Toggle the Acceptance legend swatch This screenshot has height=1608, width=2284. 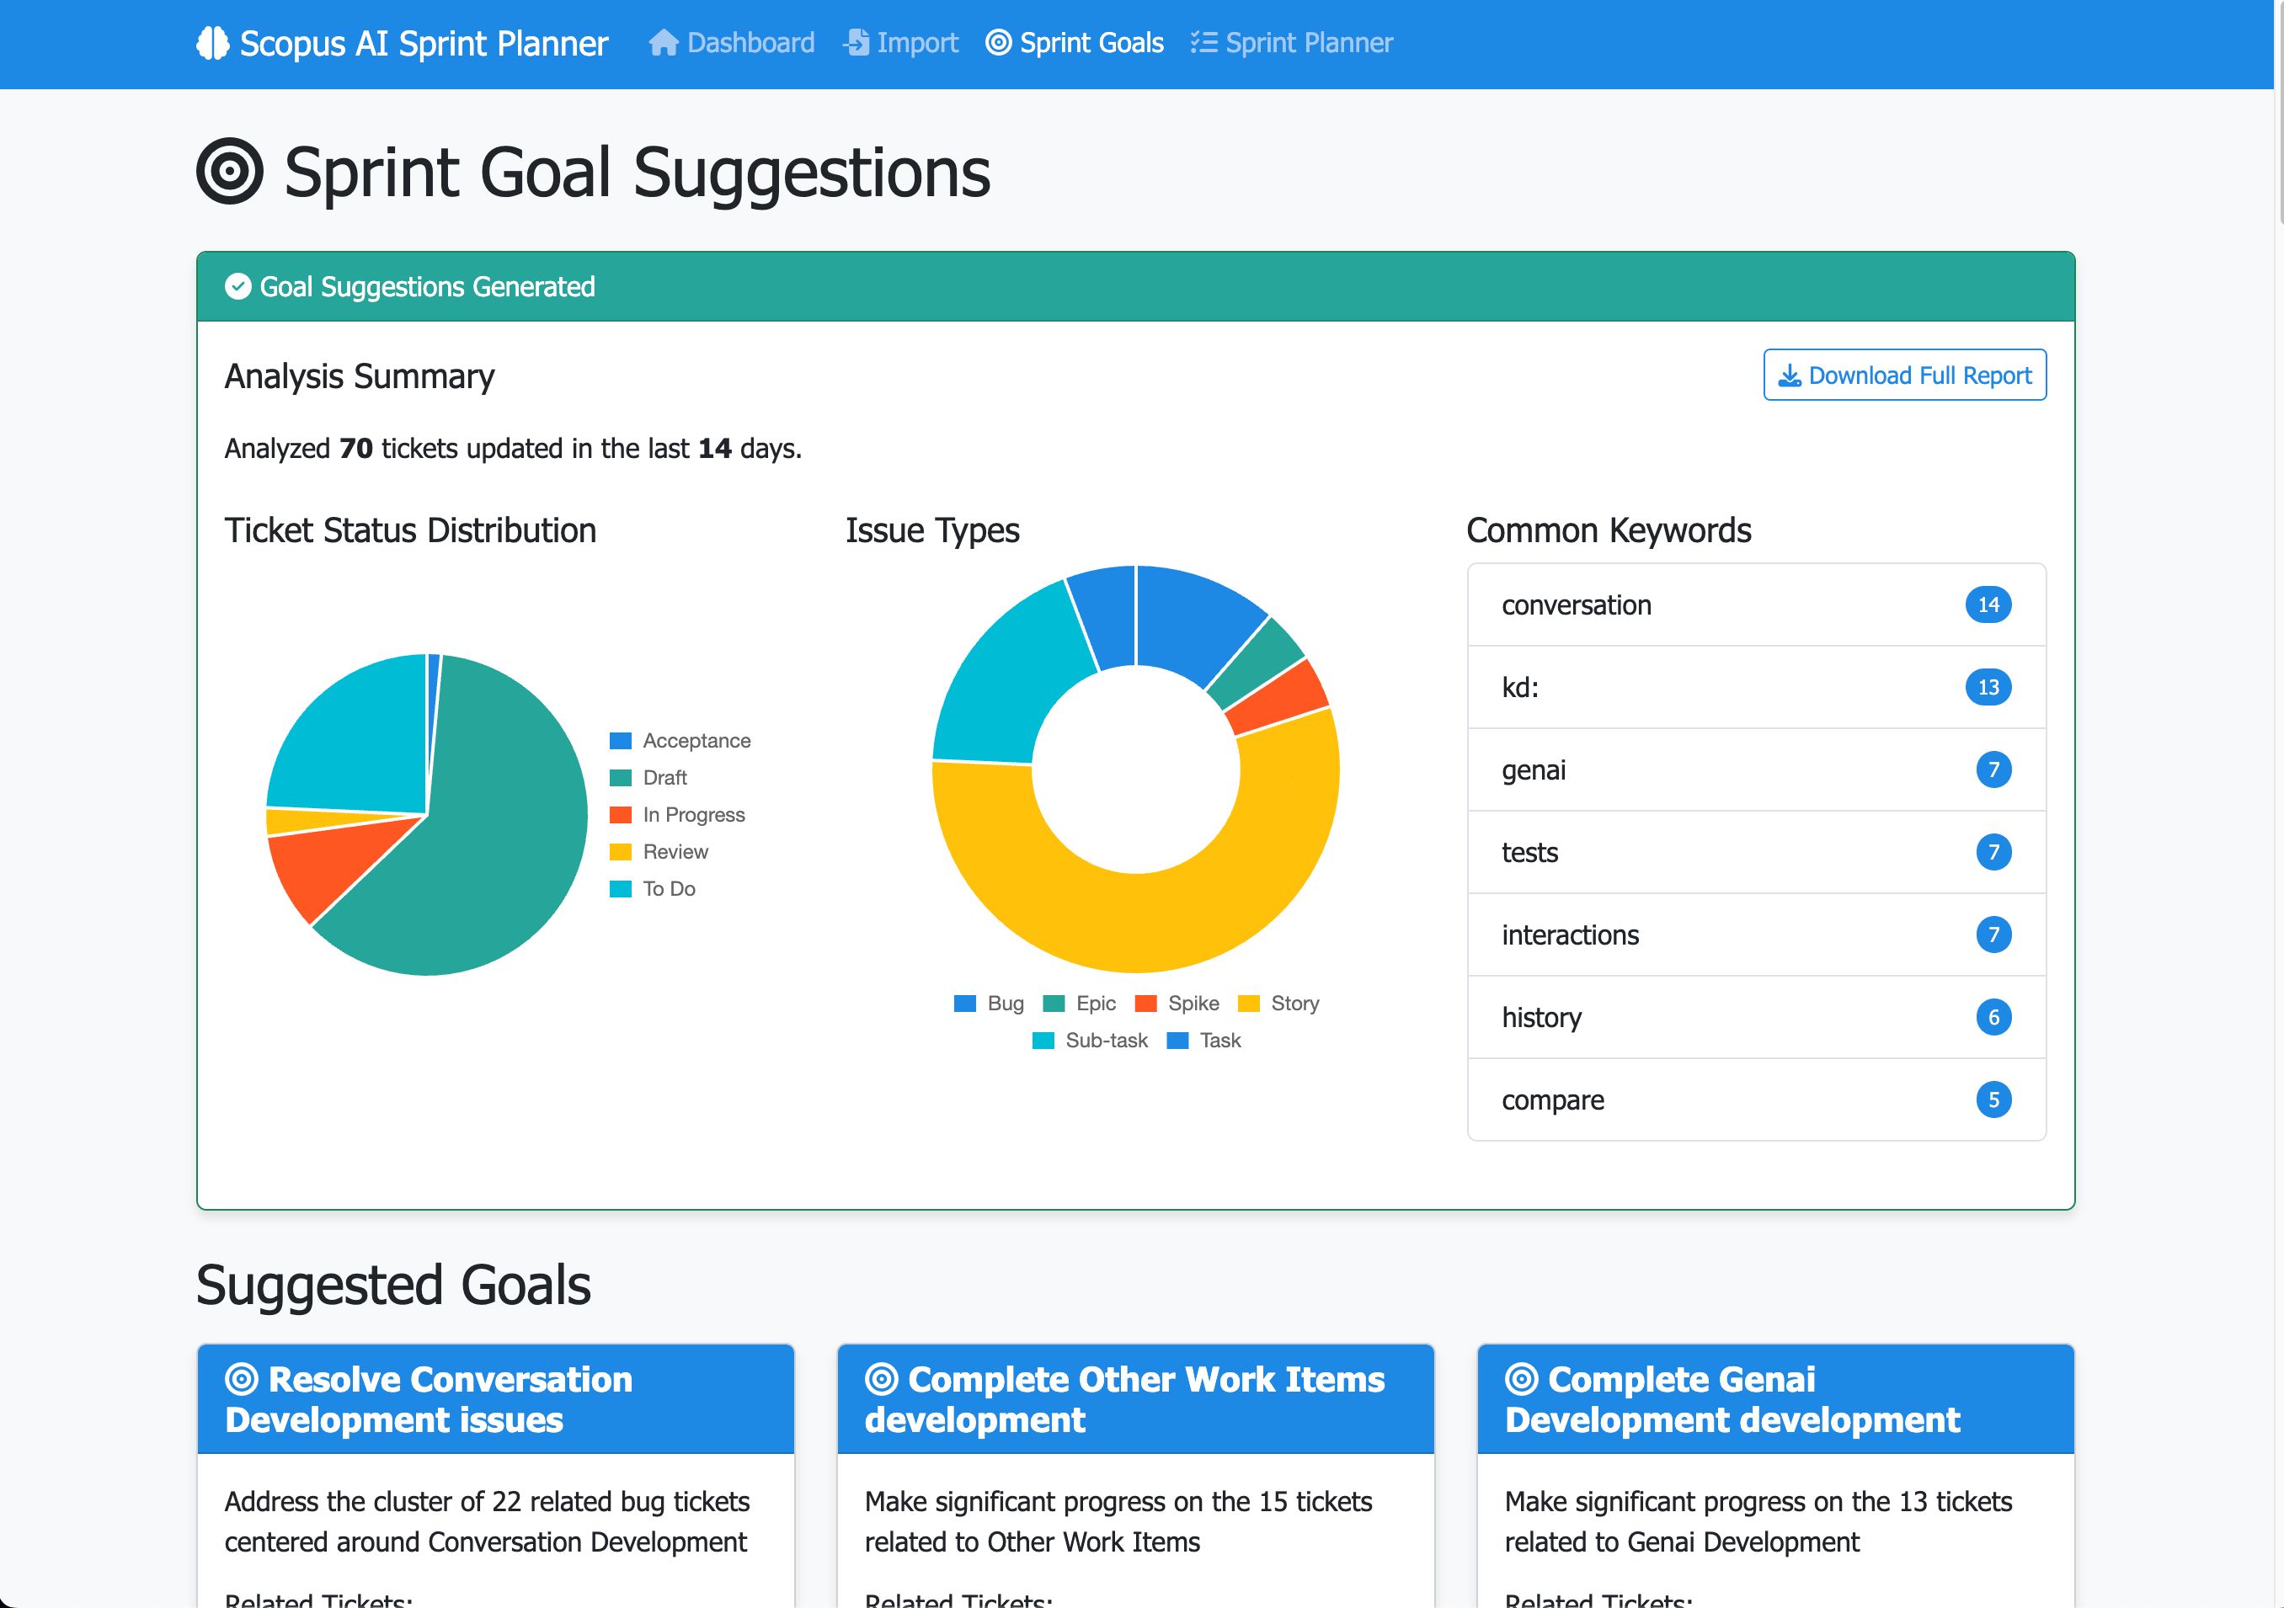621,741
